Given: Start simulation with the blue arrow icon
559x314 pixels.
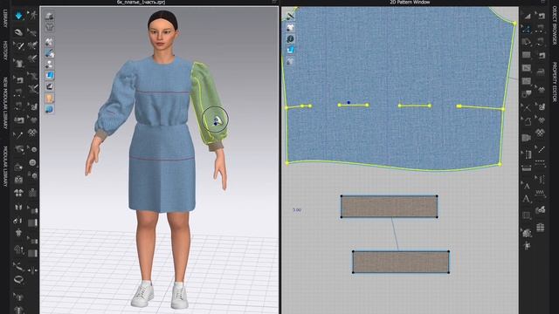Looking at the screenshot, I should tap(18, 16).
